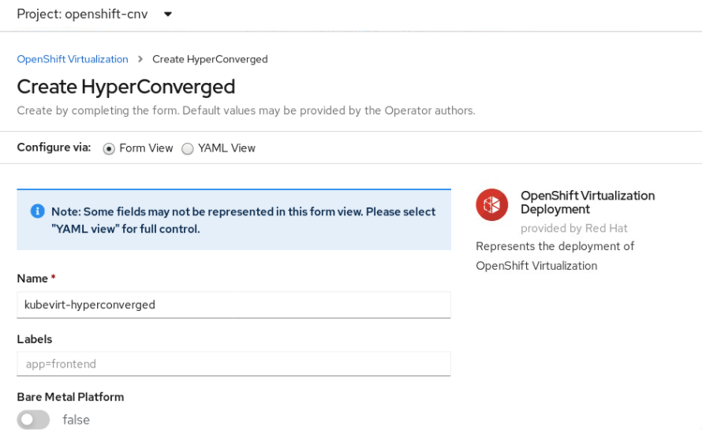Click the 'false' label beside the switch

click(76, 420)
